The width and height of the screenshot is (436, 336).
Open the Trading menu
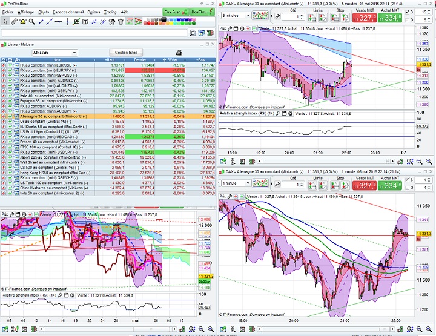110,12
